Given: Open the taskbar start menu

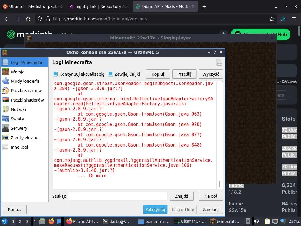Looking at the screenshot, I should tap(5, 221).
